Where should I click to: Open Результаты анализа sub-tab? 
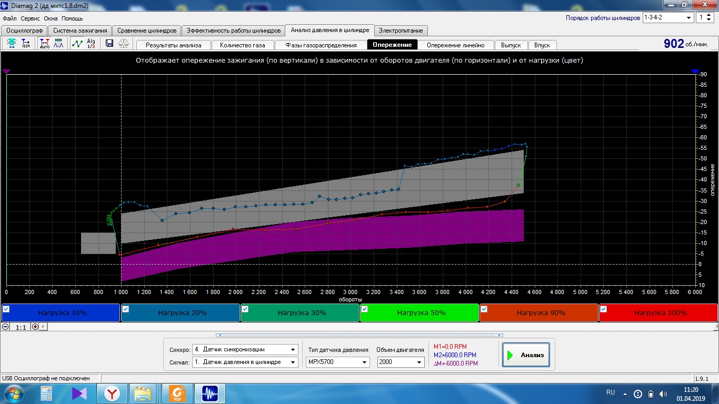(x=174, y=45)
